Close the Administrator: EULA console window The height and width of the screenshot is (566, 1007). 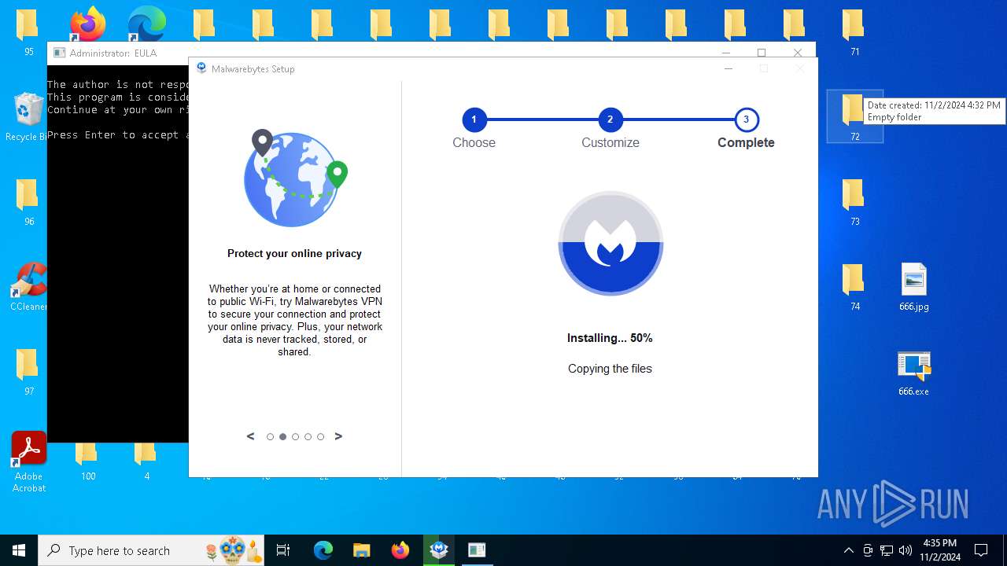click(798, 53)
